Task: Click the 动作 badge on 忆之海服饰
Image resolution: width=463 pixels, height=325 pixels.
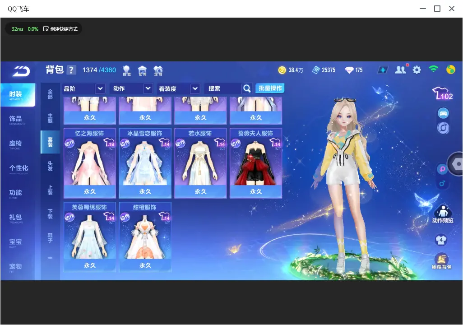Action: 69,144
